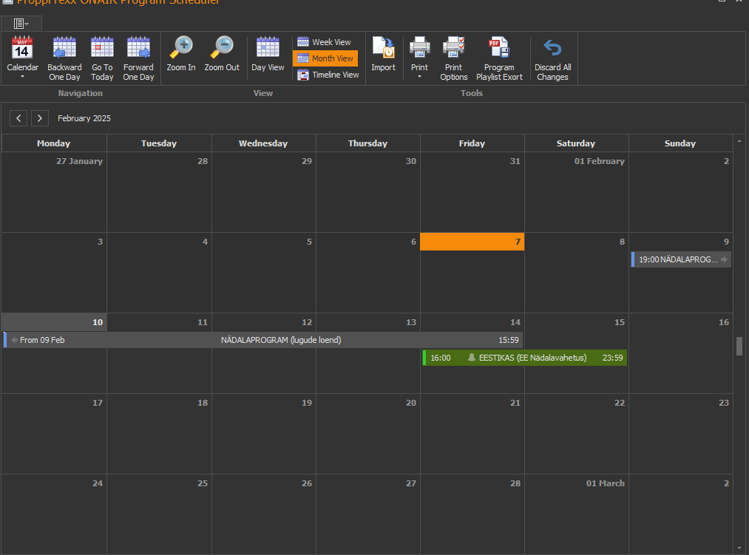
Task: Switch to Week View
Action: tap(325, 42)
